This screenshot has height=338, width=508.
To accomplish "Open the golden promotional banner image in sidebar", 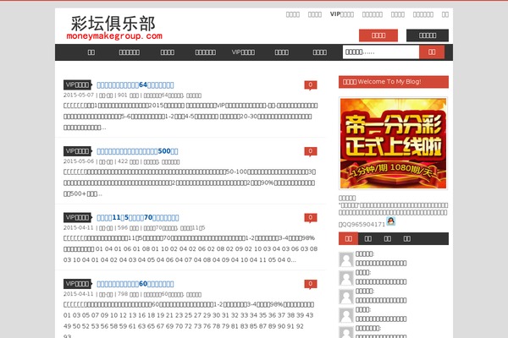I will (x=394, y=144).
